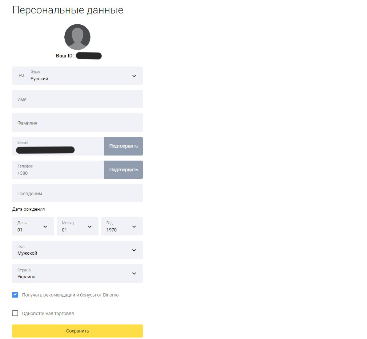Open the birth year dropdown showing 1970
The width and height of the screenshot is (367, 339).
click(122, 226)
